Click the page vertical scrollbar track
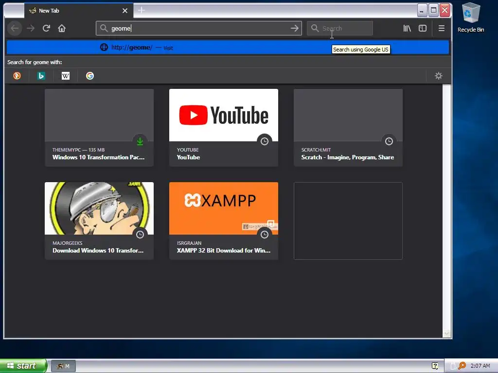The width and height of the screenshot is (498, 373). click(x=447, y=207)
